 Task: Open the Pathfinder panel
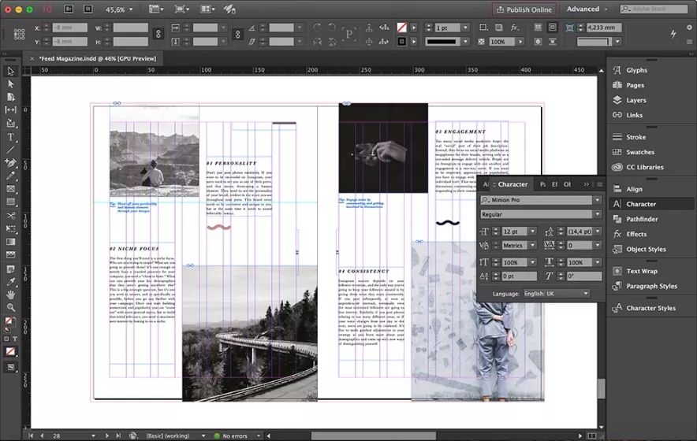click(642, 219)
